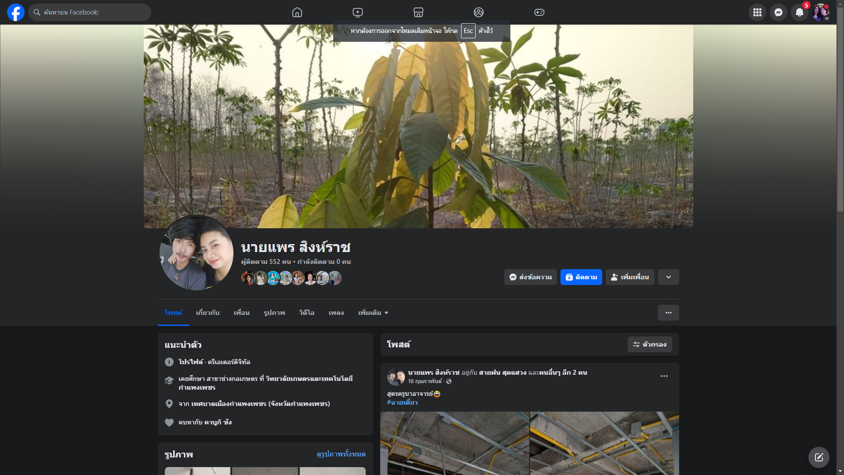
Task: Switch to the รูปภาพ tab
Action: click(x=274, y=313)
